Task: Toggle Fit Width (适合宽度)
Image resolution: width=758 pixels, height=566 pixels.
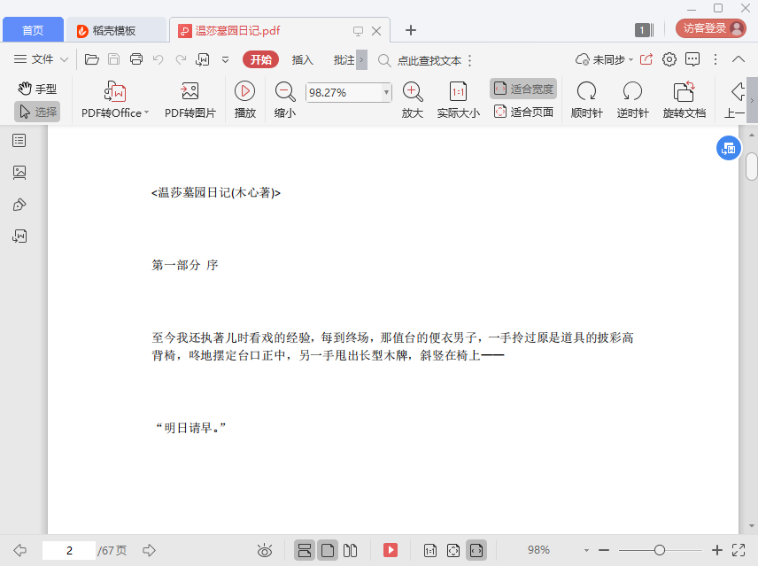Action: (523, 89)
